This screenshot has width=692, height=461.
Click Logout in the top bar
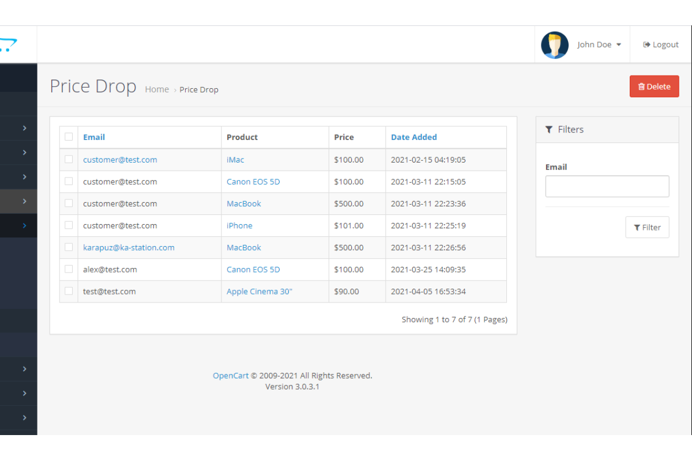[661, 45]
